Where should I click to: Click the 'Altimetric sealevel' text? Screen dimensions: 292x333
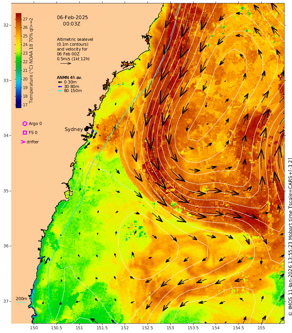75,39
